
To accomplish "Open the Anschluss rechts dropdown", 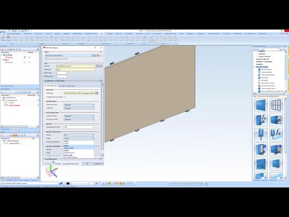I will point(79,119).
